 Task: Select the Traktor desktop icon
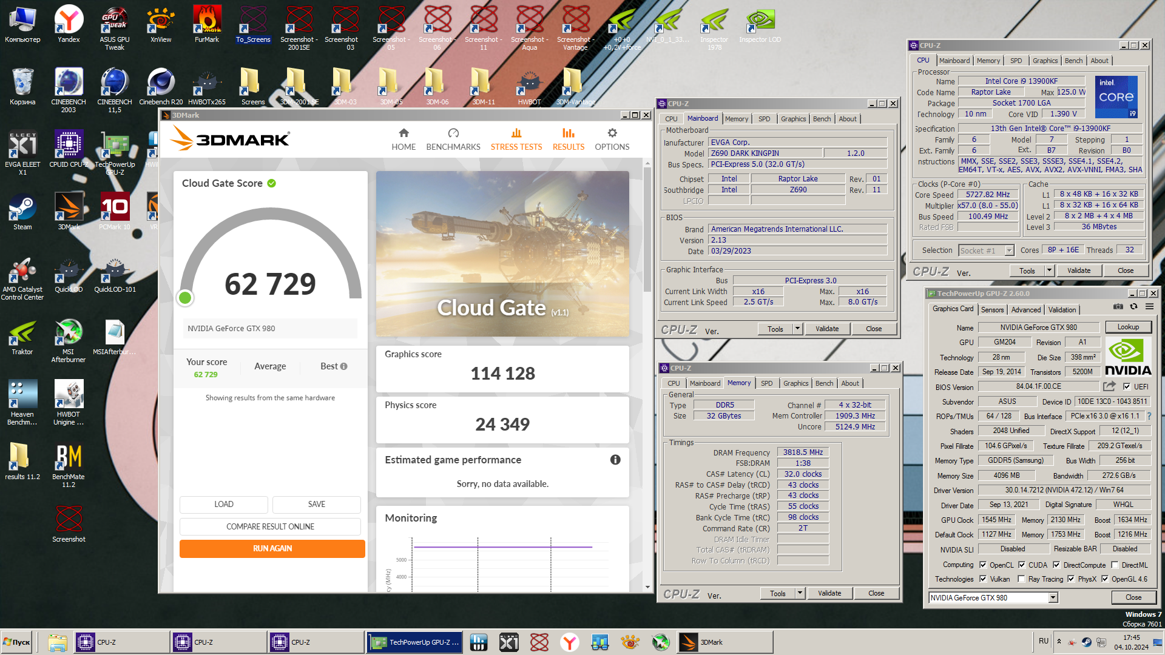(x=22, y=337)
